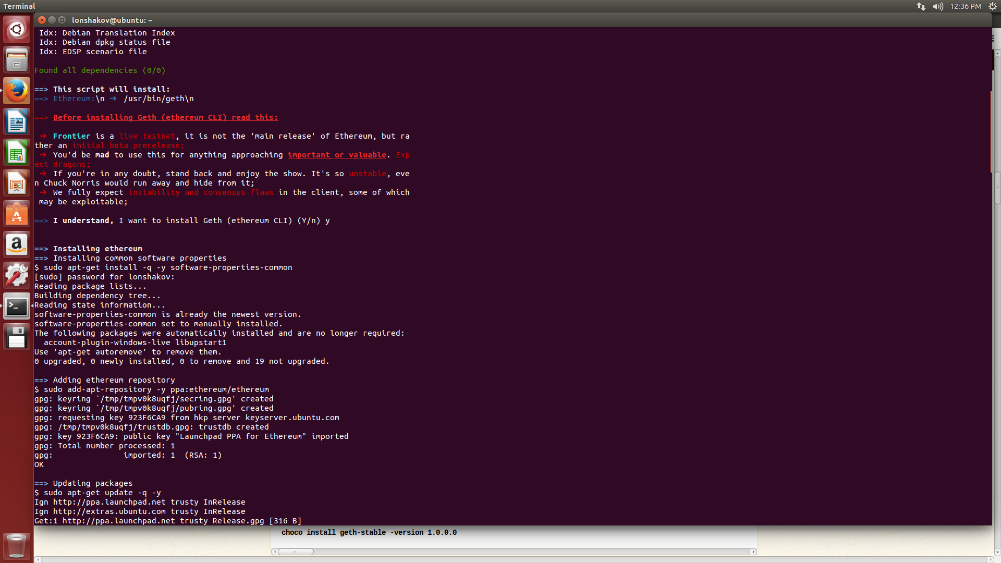The height and width of the screenshot is (563, 1001).
Task: Focus the Terminal launcher icon
Action: tap(17, 307)
